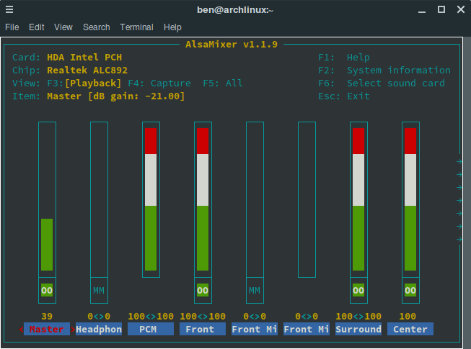Click the AlsaMixer v1.1.9 title
This screenshot has width=471, height=349.
click(232, 45)
